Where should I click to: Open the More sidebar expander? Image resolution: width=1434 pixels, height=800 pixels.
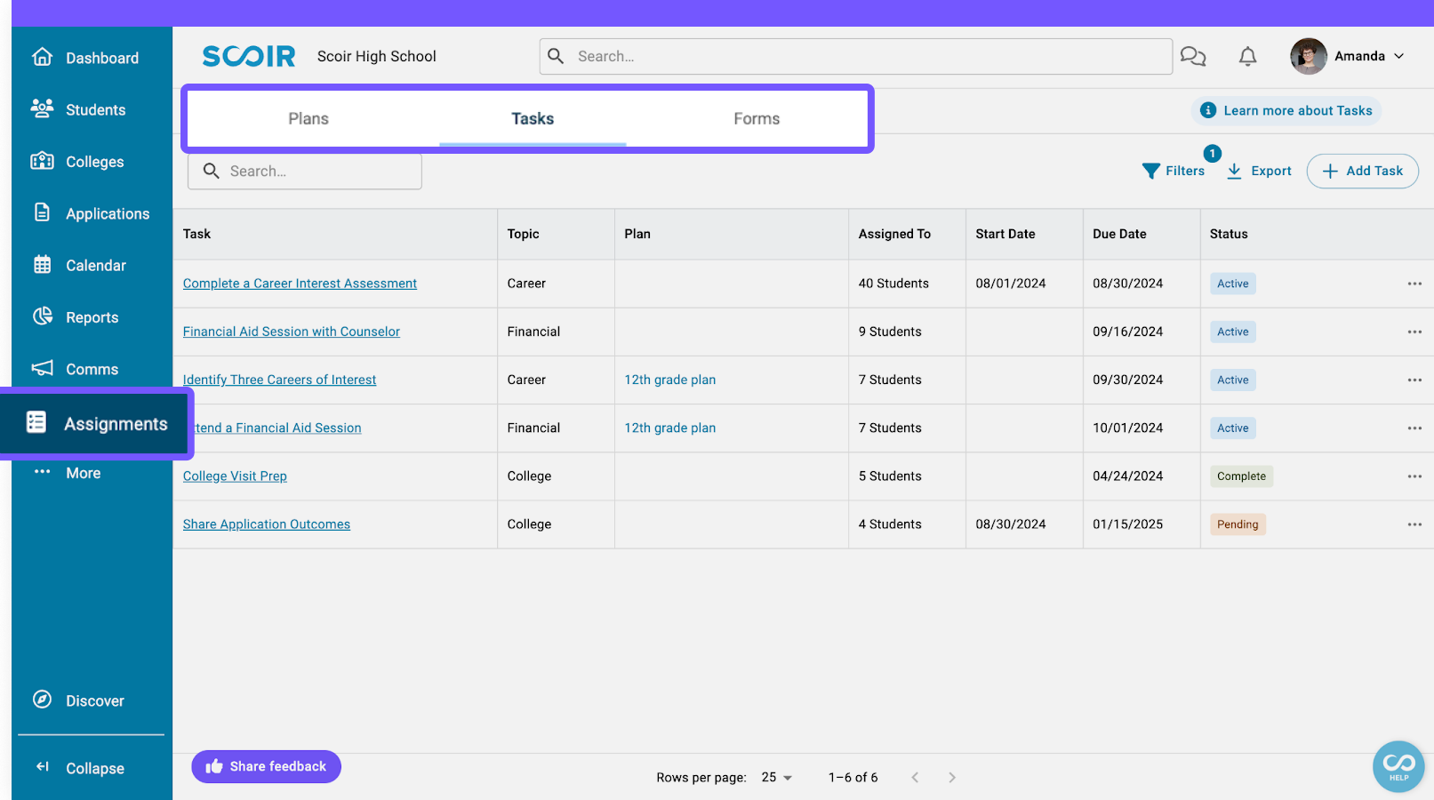82,472
